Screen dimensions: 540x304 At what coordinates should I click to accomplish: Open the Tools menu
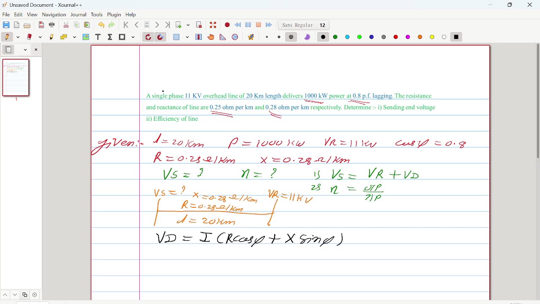(x=97, y=15)
